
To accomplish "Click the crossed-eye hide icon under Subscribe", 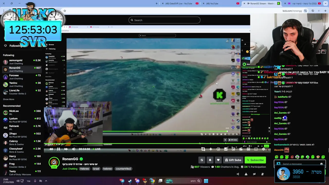I will click(254, 174).
